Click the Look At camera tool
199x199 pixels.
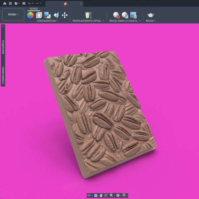click(x=96, y=195)
